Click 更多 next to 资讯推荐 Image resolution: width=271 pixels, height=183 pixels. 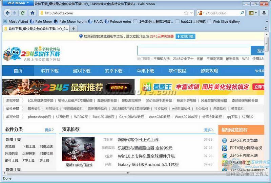[x=209, y=130]
